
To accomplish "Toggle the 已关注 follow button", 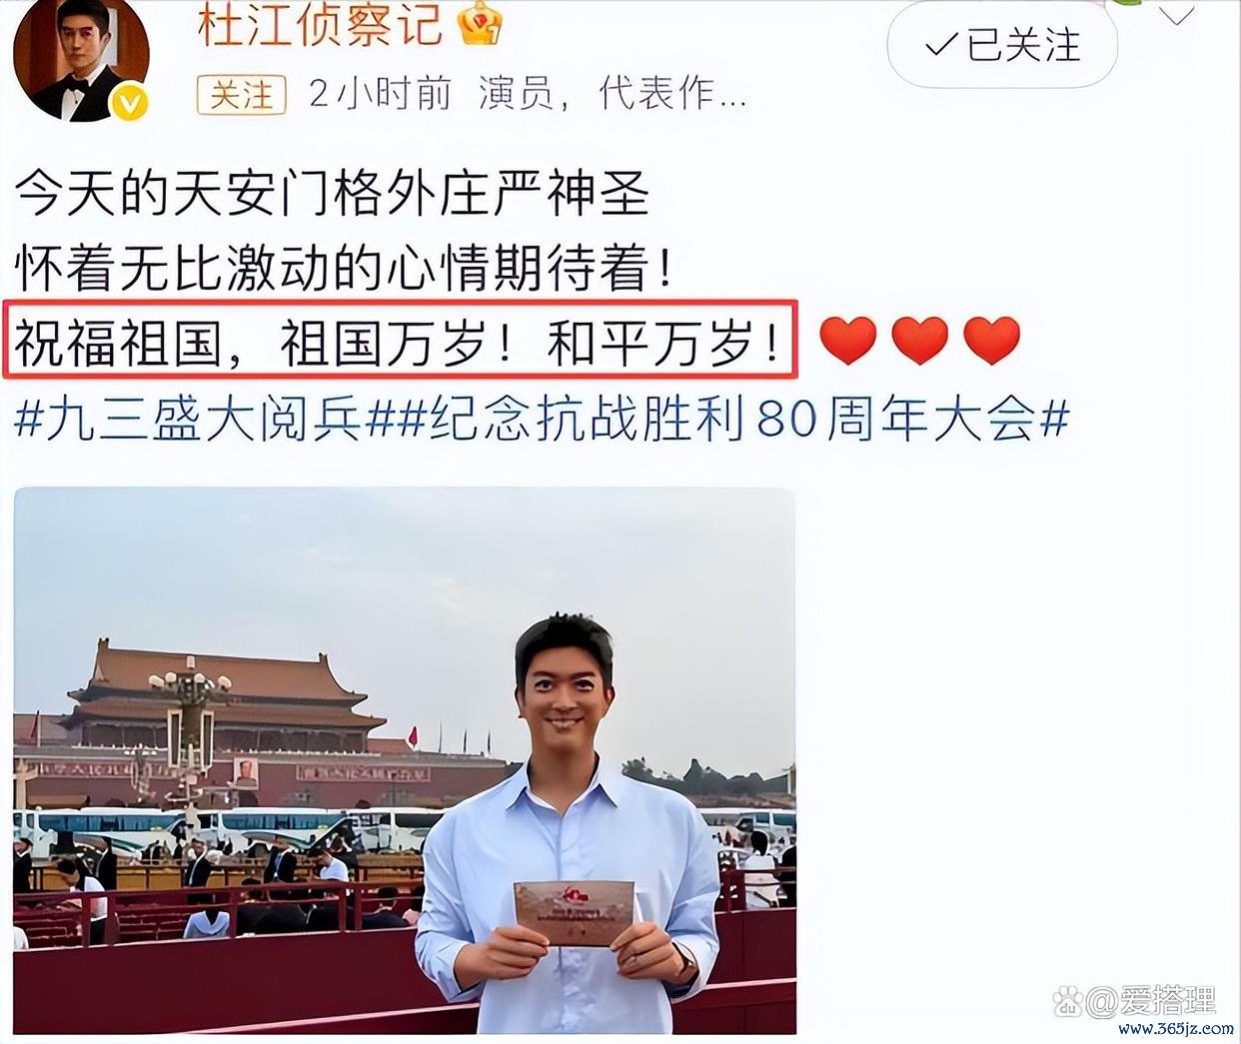I will [x=1002, y=44].
